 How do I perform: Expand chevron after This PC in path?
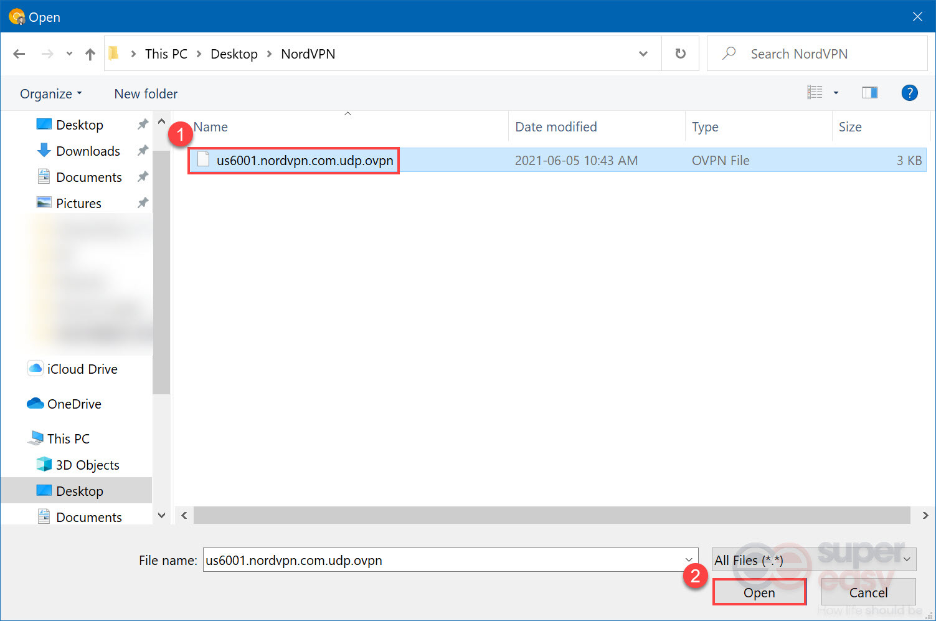[x=199, y=54]
